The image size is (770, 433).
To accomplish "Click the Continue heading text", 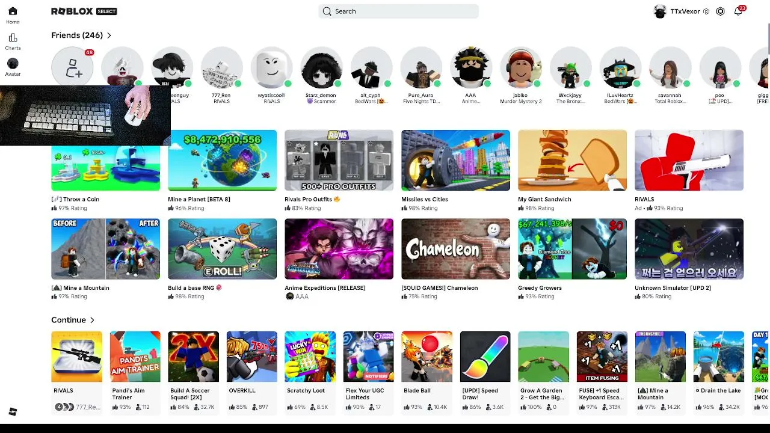I will (x=69, y=320).
